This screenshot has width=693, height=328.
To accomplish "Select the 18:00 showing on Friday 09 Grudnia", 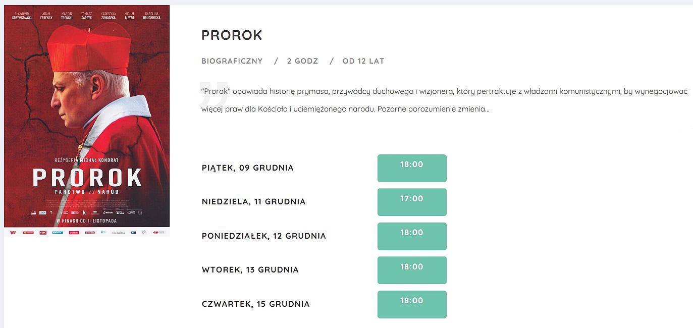I will (412, 168).
